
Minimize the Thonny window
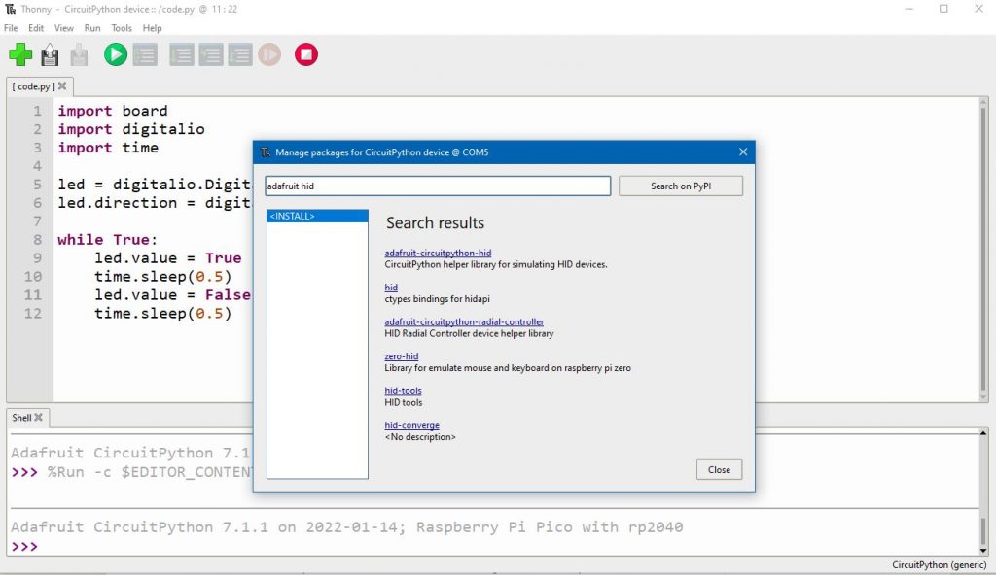[909, 9]
